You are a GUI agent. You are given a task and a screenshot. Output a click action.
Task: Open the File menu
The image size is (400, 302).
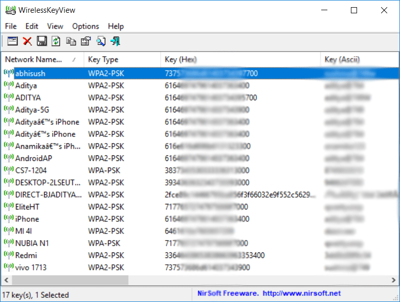(11, 26)
